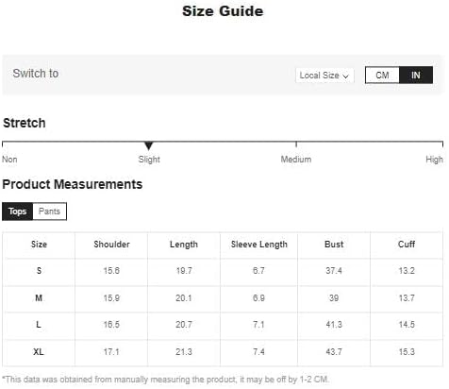Switch units to CM

pos(382,76)
